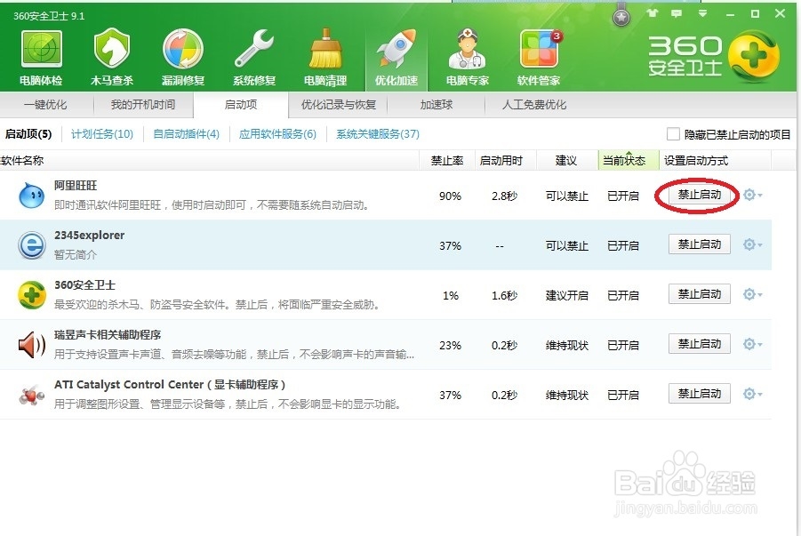Open 漏洞修复 vulnerability repair icon

183,49
